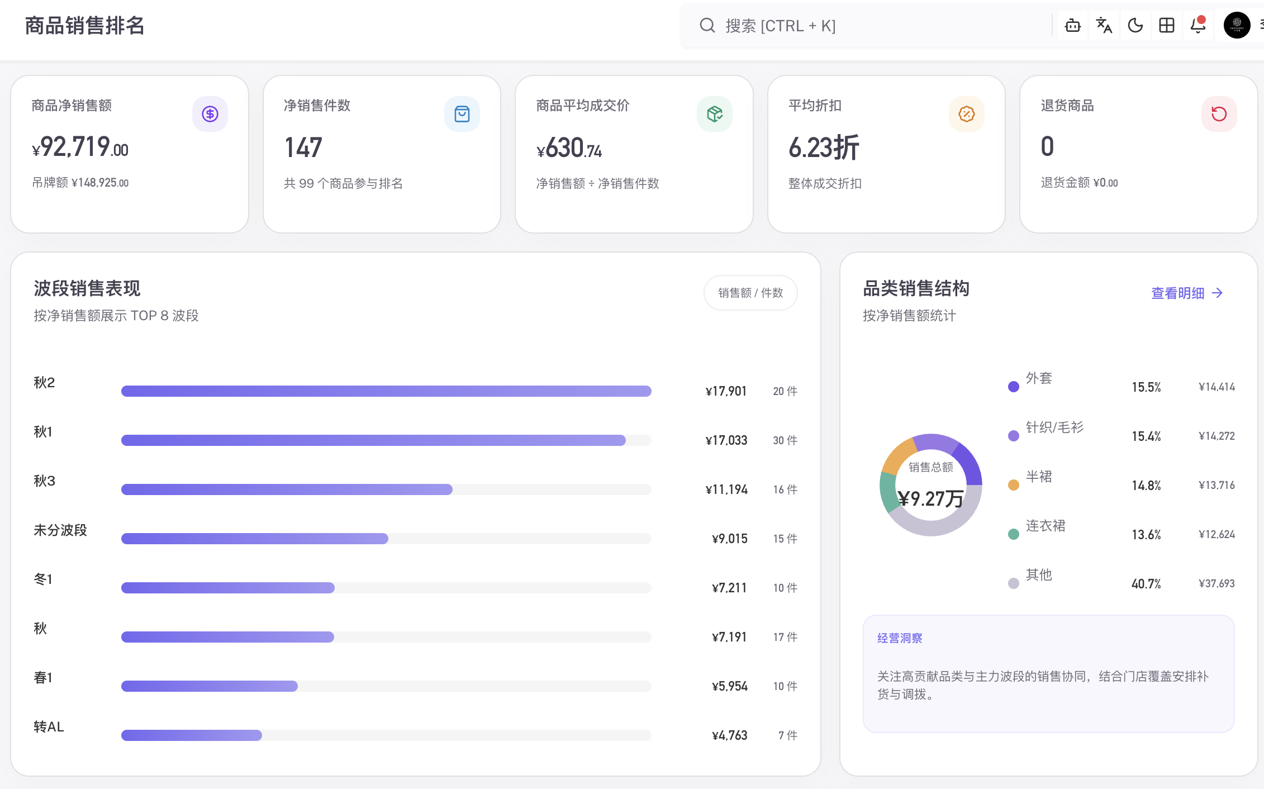
Task: Click the 秋2 sales progress bar
Action: [x=386, y=391]
